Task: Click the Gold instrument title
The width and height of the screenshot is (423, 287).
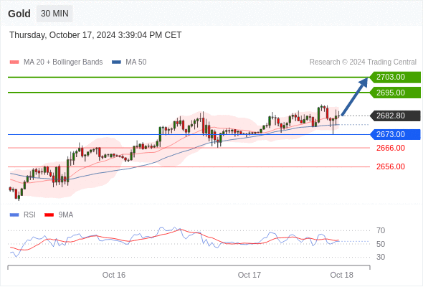Action: pyautogui.click(x=19, y=14)
